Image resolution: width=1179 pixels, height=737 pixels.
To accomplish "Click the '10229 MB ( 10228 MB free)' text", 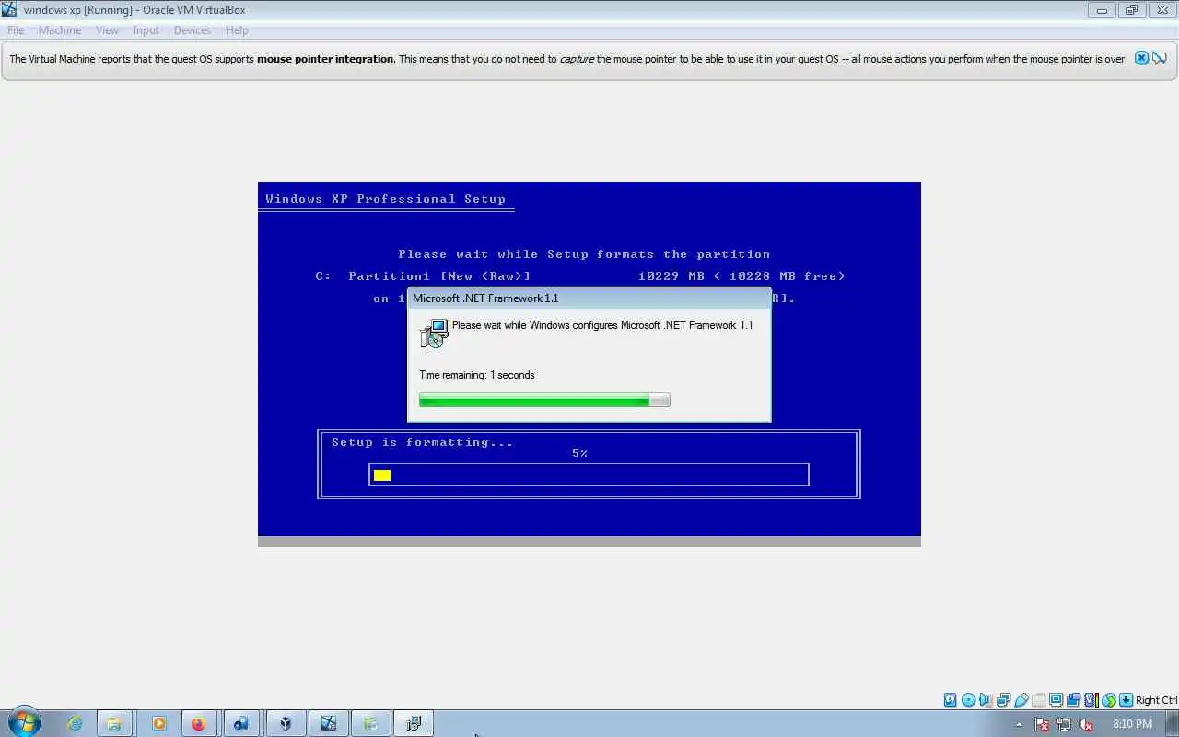I will pyautogui.click(x=741, y=276).
